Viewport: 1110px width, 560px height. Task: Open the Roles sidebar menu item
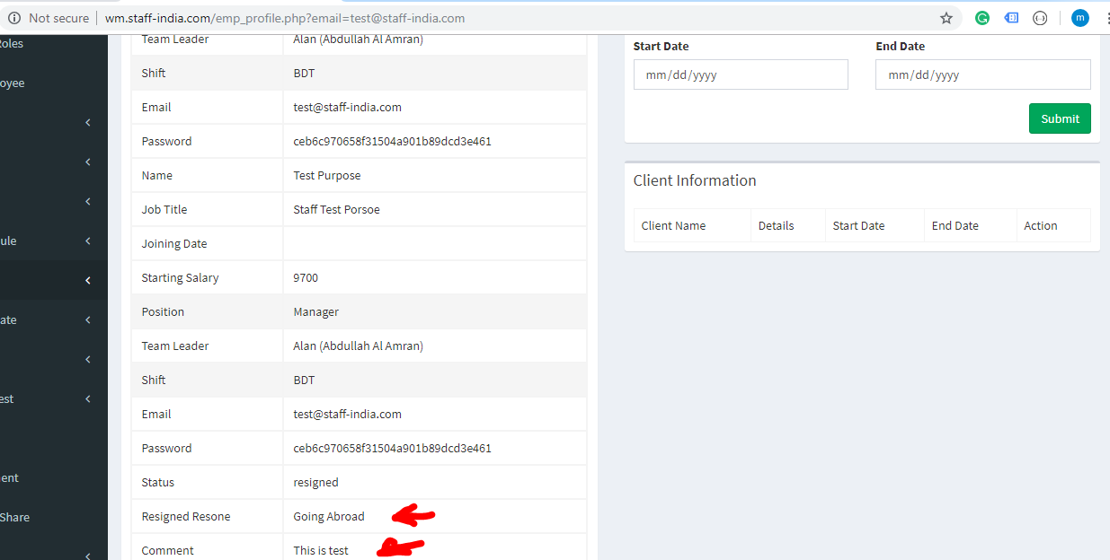(x=13, y=43)
